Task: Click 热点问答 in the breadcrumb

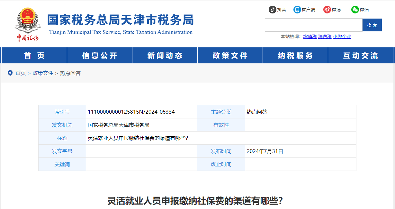Action: coord(70,73)
